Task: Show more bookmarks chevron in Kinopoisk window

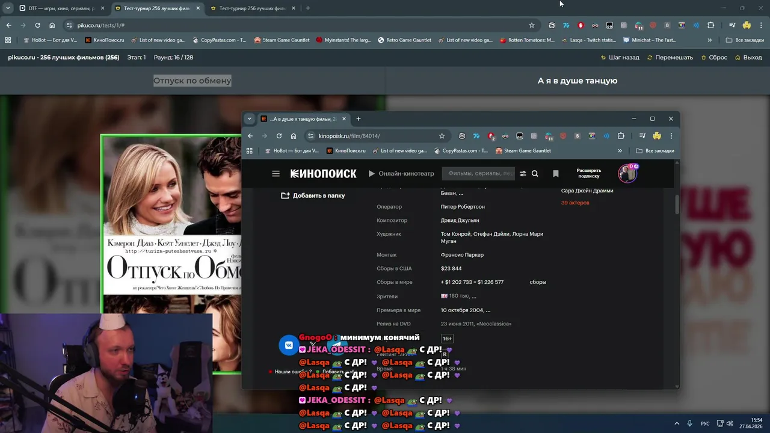Action: [x=620, y=151]
